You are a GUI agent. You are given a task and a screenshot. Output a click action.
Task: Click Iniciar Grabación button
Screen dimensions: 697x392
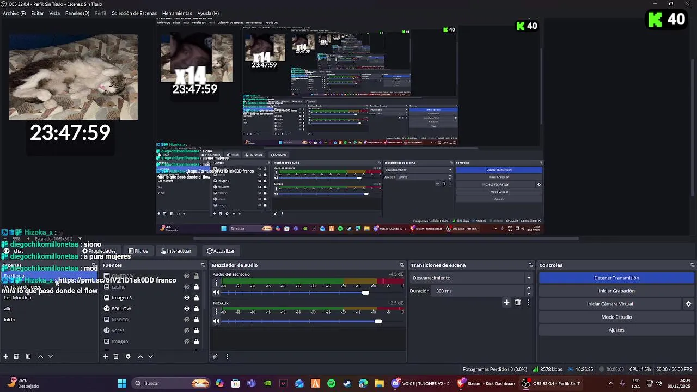tap(616, 291)
